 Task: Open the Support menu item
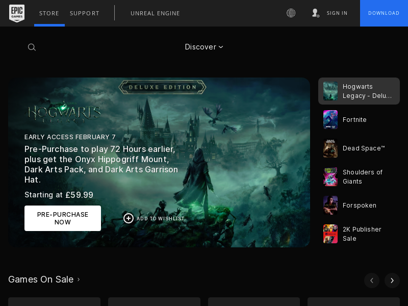(85, 13)
